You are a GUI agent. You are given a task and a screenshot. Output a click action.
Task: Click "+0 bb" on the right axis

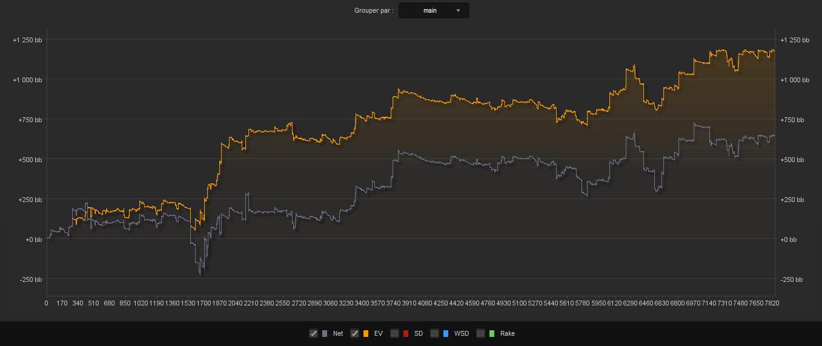[789, 240]
